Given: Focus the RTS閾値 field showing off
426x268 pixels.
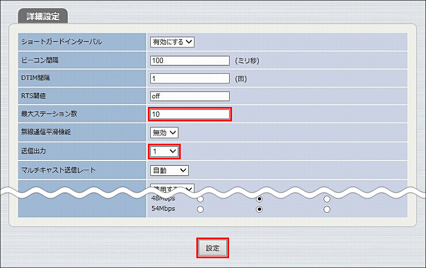Looking at the screenshot, I should point(190,96).
